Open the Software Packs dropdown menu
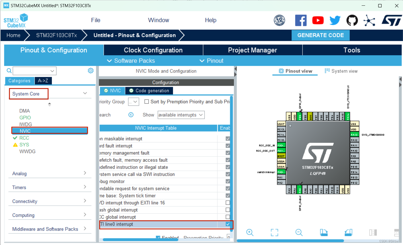Image resolution: width=403 pixels, height=245 pixels. click(x=131, y=61)
